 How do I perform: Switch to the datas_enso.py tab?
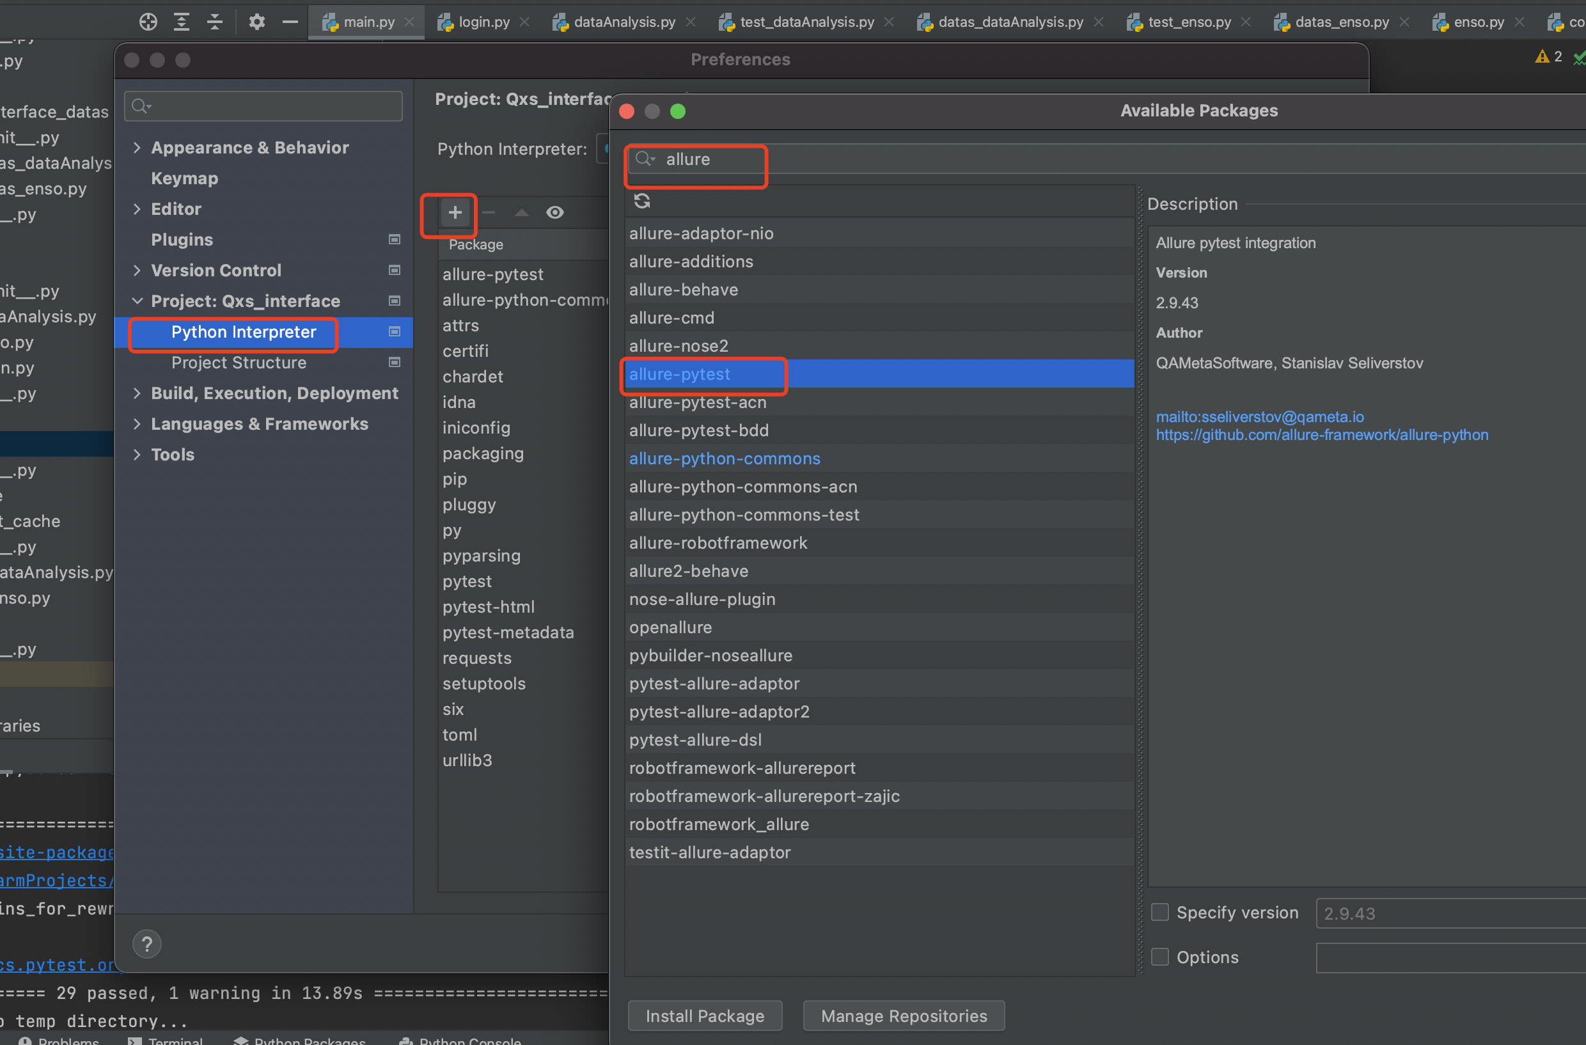1342,22
